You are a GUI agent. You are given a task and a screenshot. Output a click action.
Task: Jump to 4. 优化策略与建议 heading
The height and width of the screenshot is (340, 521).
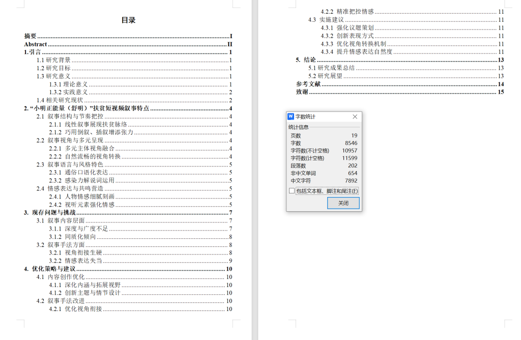pos(50,269)
